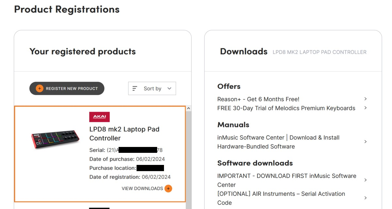The image size is (392, 209).
Task: Click the sort lines icon in Sort by
Action: coord(135,88)
